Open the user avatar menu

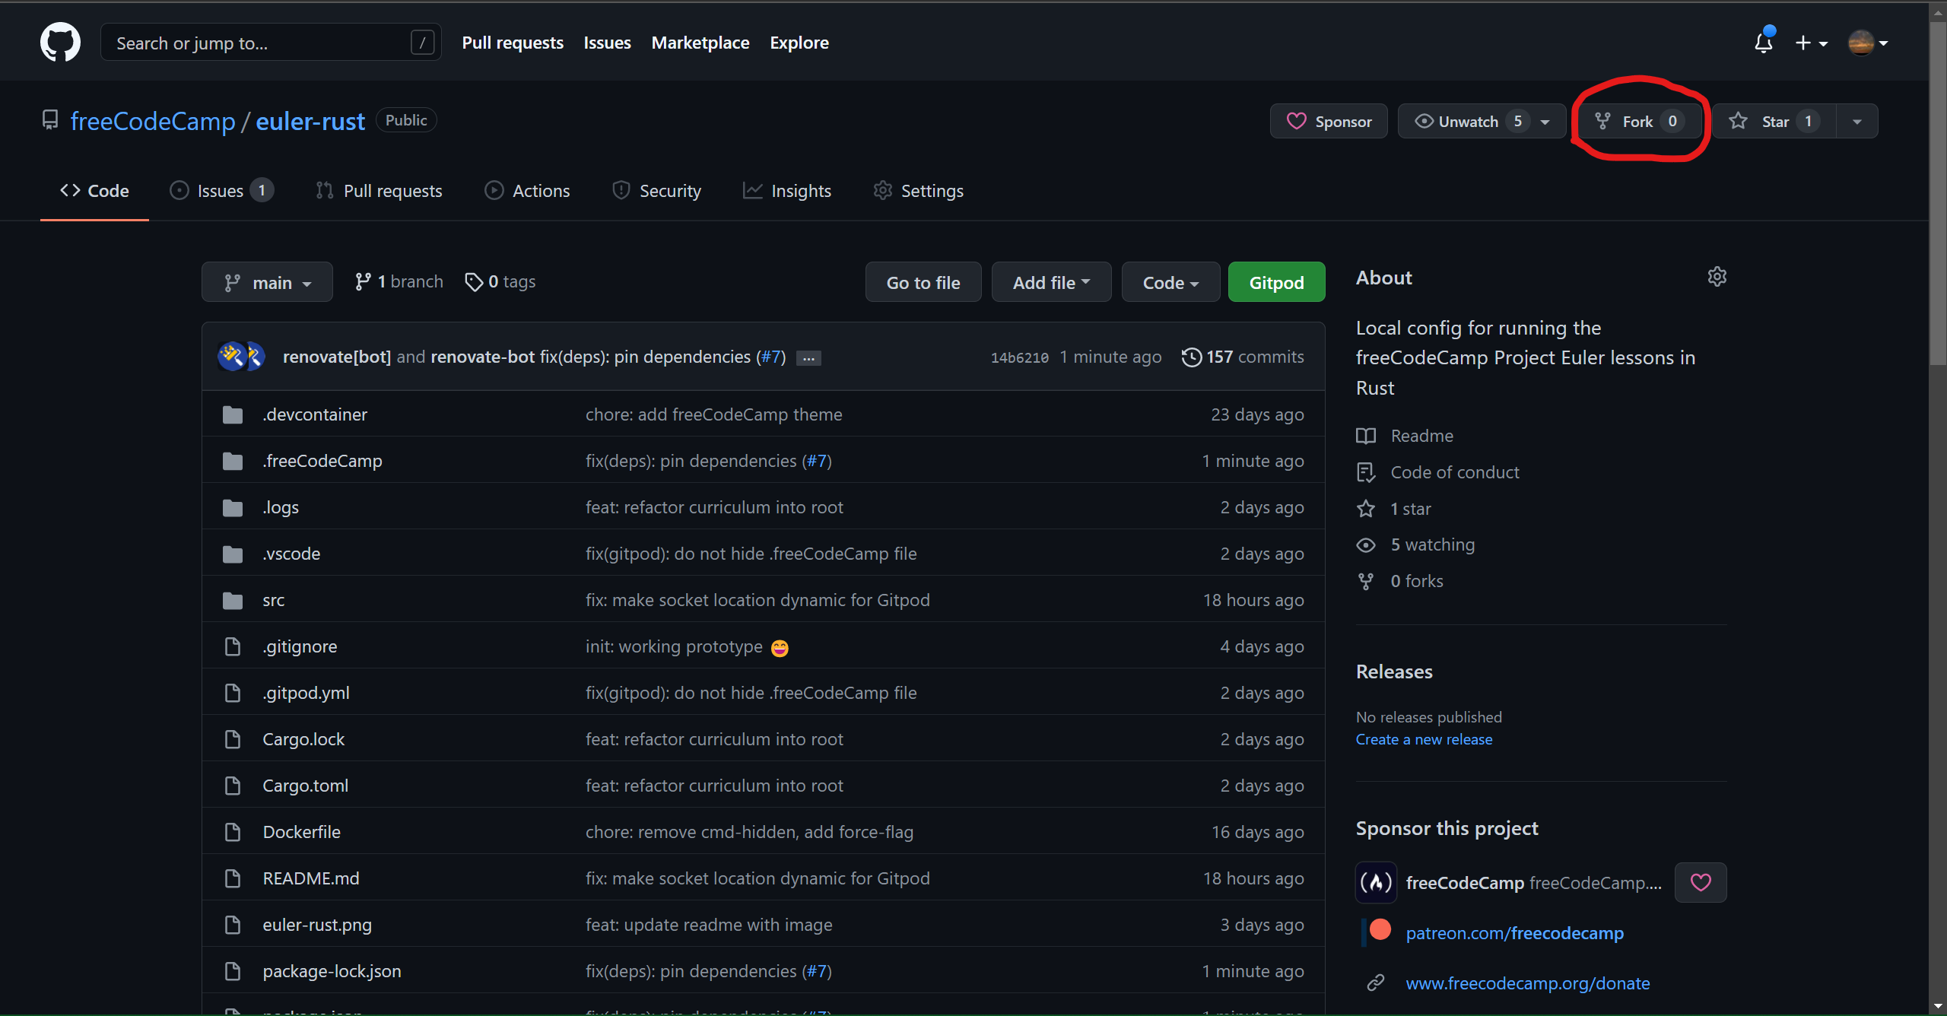pos(1868,43)
